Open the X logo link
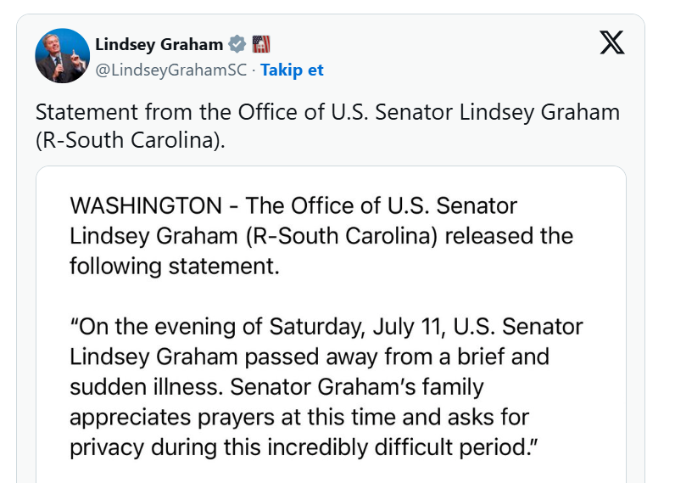Screen dimensions: 675x483 pyautogui.click(x=611, y=42)
